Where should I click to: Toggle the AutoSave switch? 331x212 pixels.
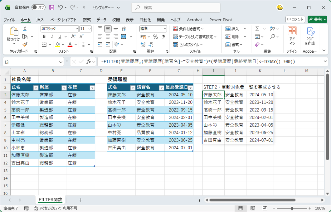pos(38,7)
